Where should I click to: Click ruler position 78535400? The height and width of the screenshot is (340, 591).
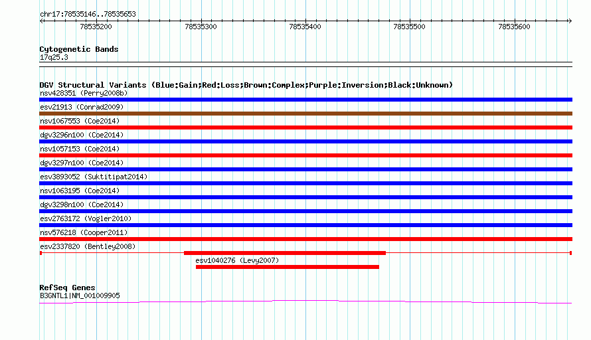pyautogui.click(x=305, y=27)
